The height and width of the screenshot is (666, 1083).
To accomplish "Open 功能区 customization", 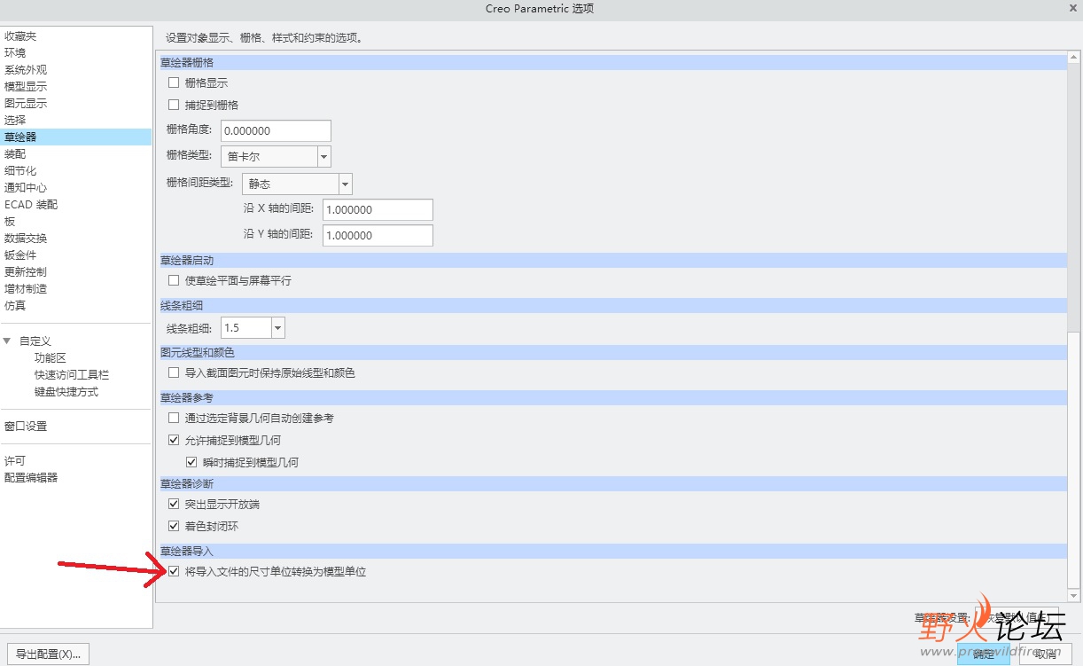I will (51, 357).
